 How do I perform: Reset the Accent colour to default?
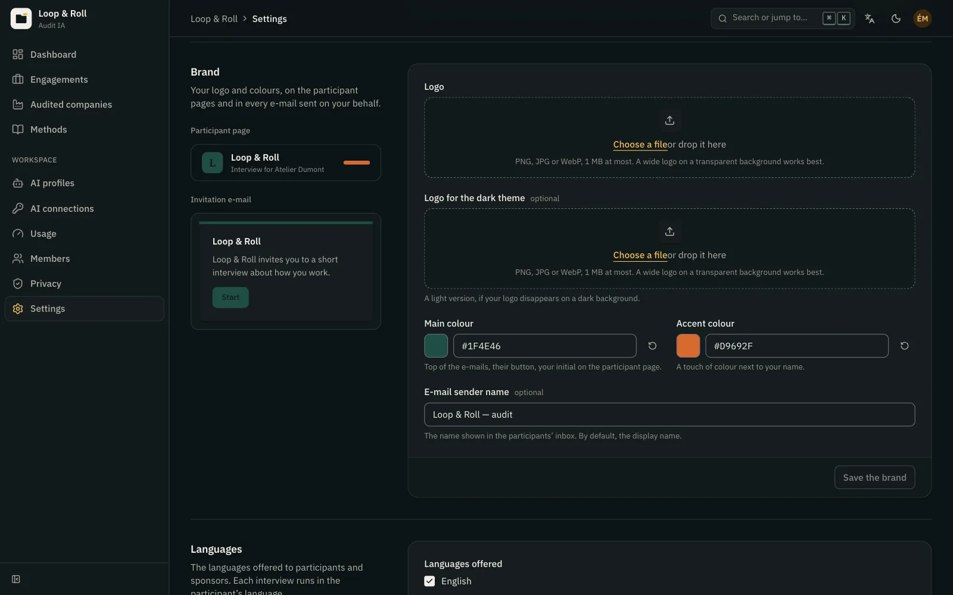[904, 346]
